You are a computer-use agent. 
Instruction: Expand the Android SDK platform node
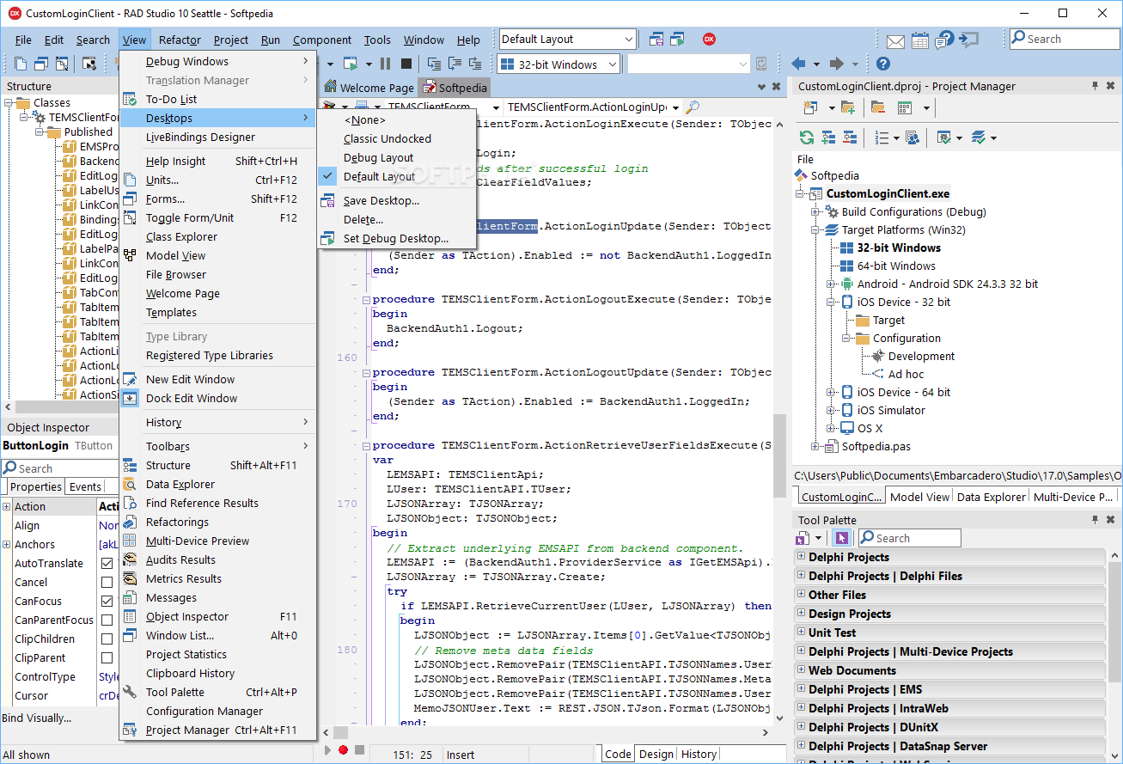coord(831,284)
